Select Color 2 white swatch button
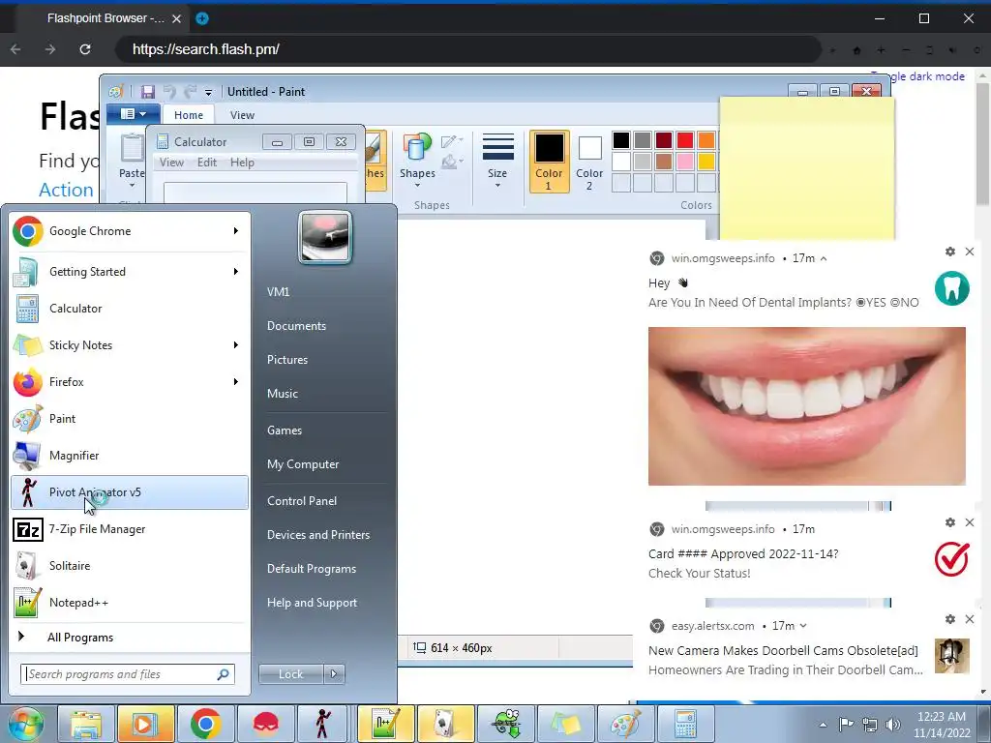The image size is (991, 743). (x=589, y=162)
